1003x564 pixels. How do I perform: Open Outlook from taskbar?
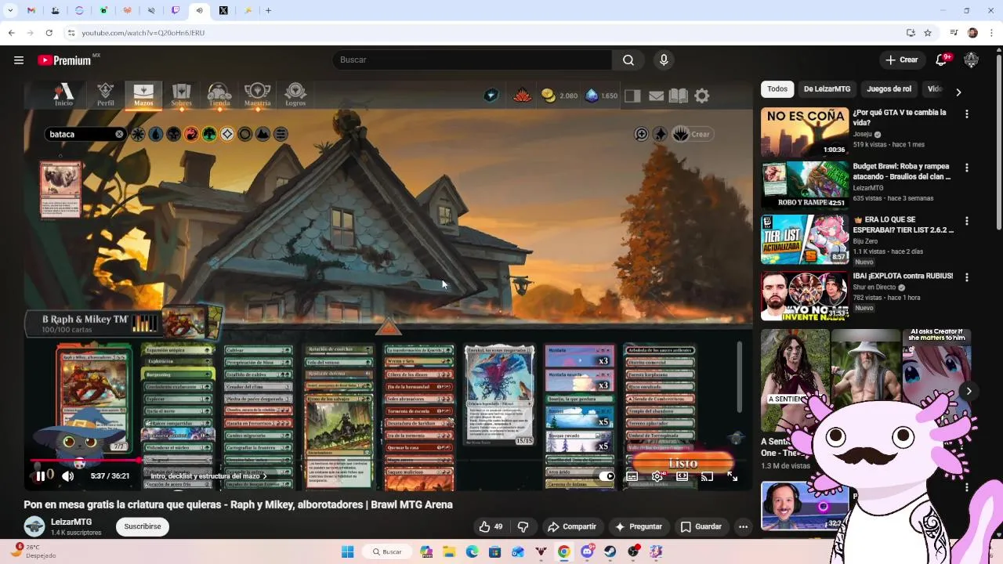coord(518,551)
